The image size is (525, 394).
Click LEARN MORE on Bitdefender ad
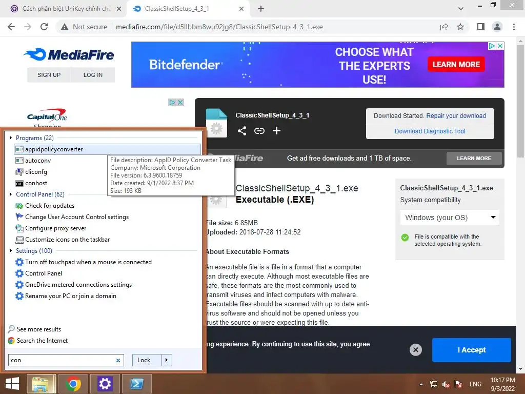coord(456,64)
